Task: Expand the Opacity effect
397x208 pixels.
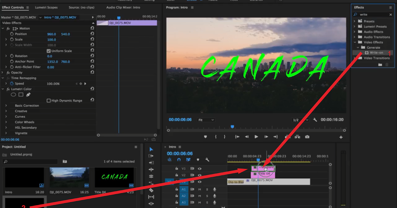Action: coord(3,72)
